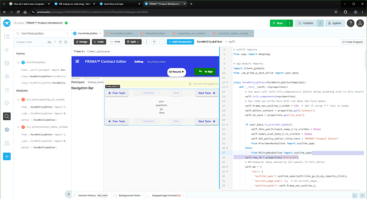Viewport: 367px width, 199px height.
Task: Open the console terminal icon at bottom right
Action: 355,195
